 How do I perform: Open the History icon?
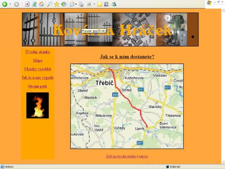tap(64, 4)
